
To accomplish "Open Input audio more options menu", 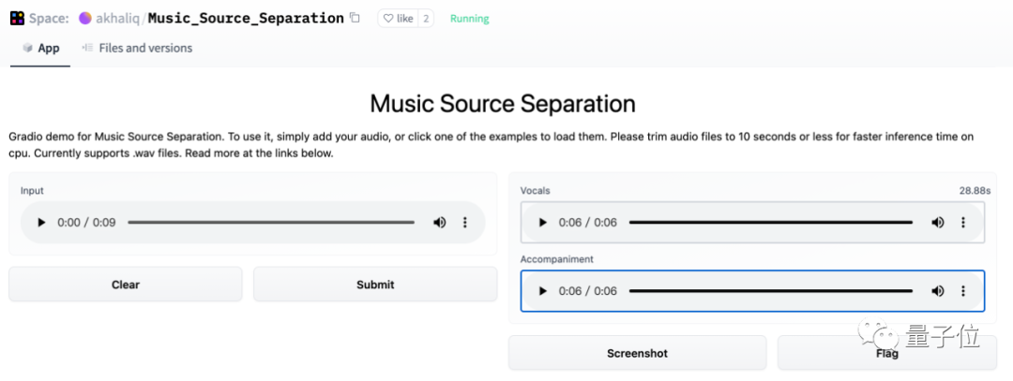I will point(464,223).
